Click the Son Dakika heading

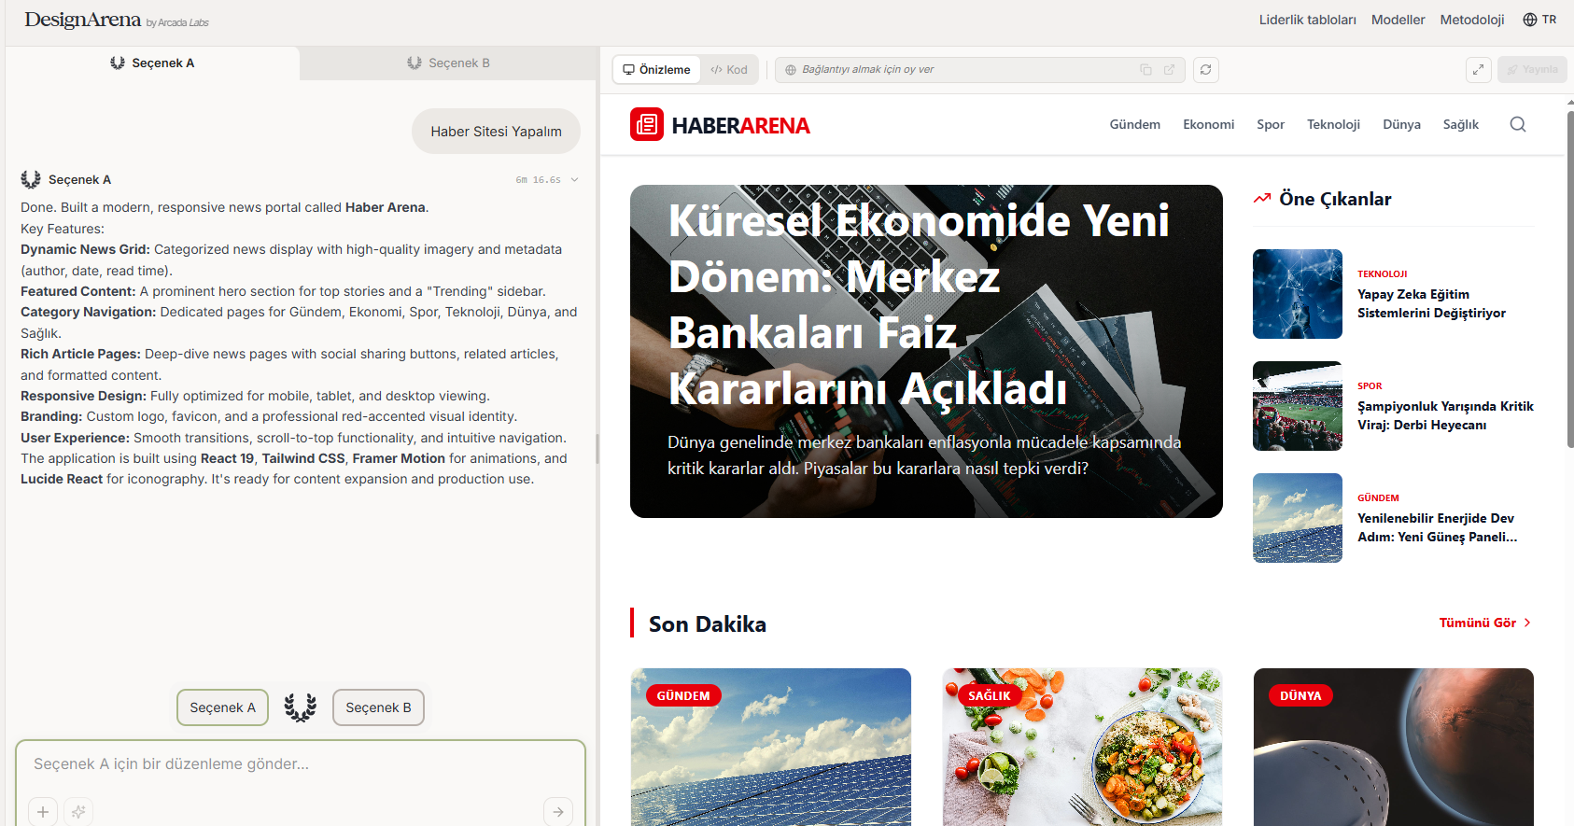[707, 623]
